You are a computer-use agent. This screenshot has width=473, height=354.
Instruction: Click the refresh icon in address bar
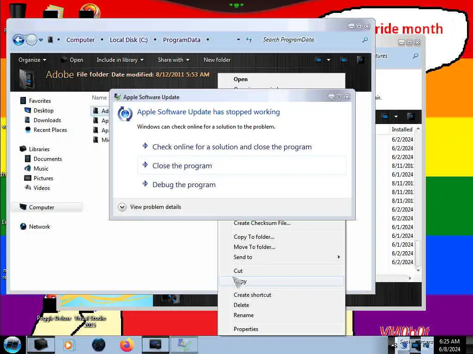coord(249,40)
